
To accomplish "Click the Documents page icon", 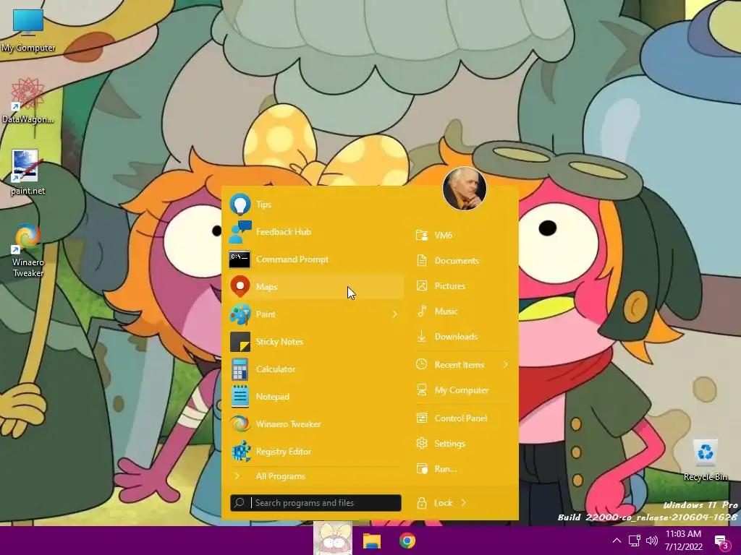I will pyautogui.click(x=422, y=260).
